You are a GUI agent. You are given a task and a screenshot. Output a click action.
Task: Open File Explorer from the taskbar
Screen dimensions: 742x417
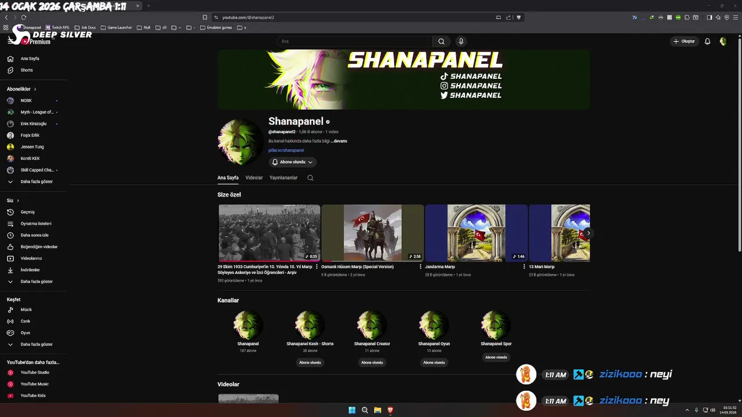pos(377,410)
